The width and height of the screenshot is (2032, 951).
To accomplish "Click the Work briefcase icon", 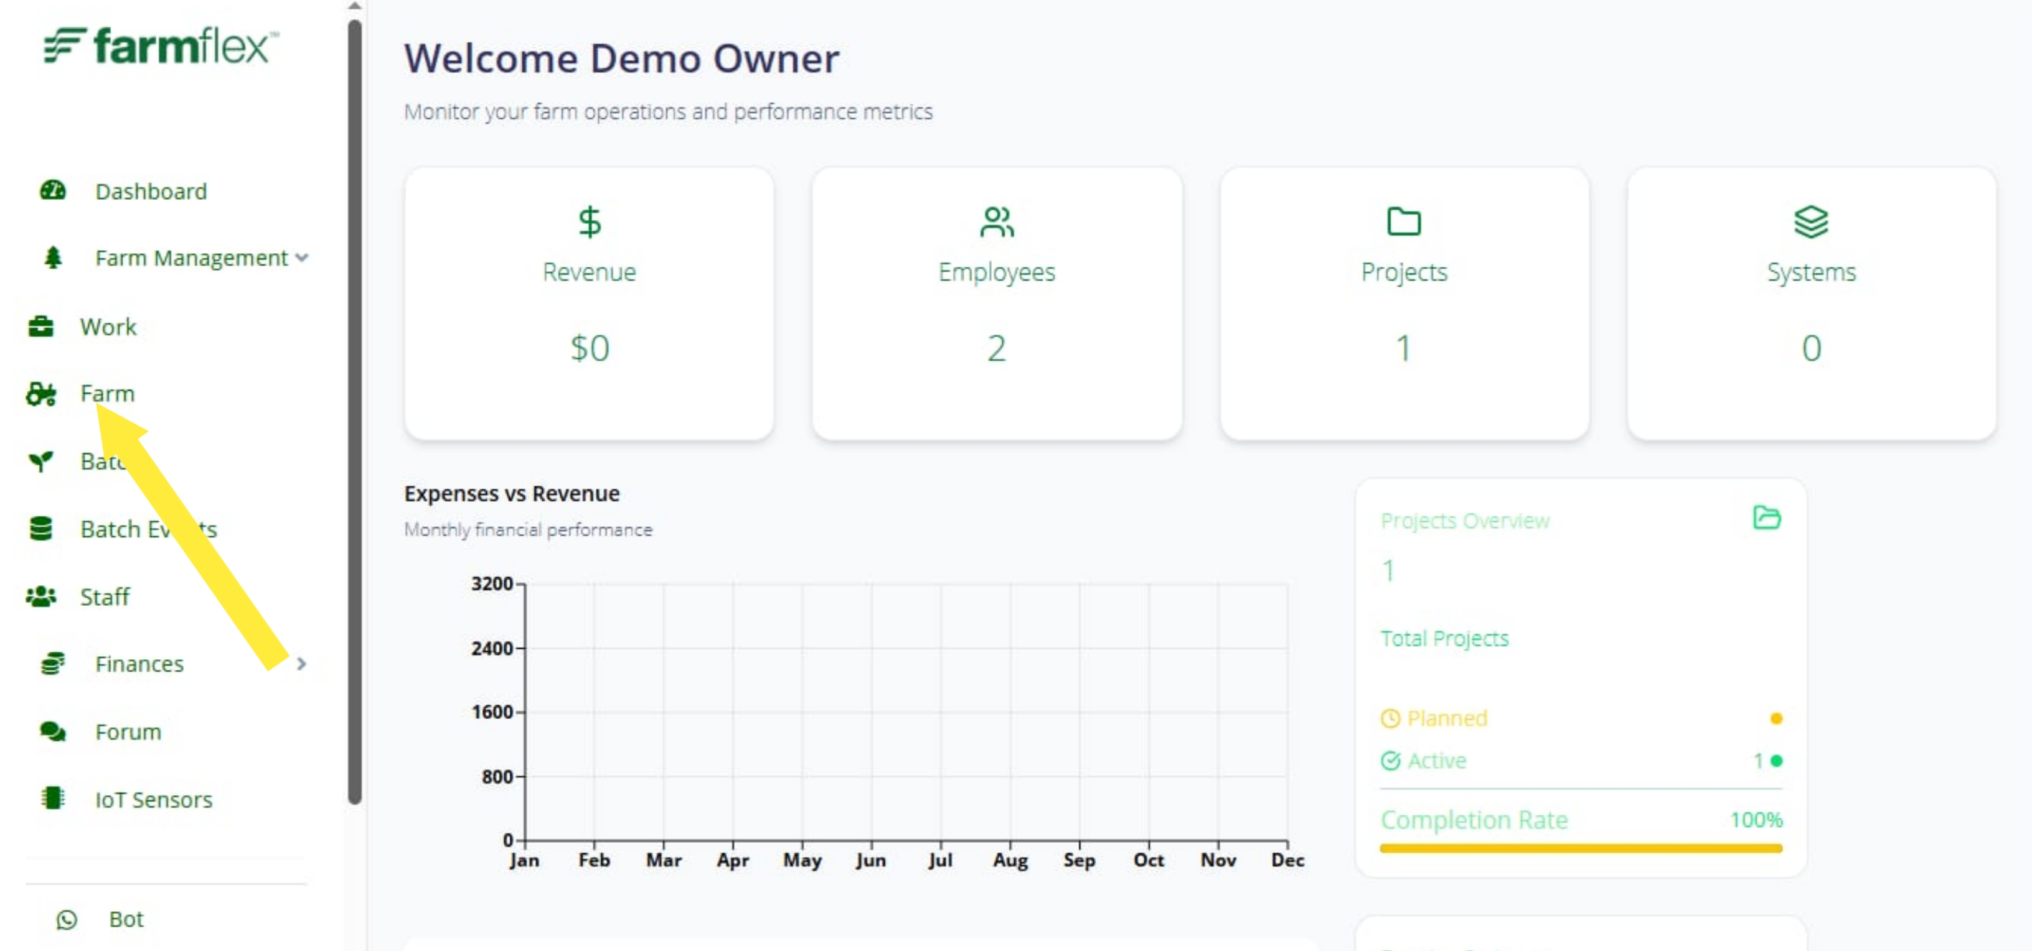I will pos(41,326).
